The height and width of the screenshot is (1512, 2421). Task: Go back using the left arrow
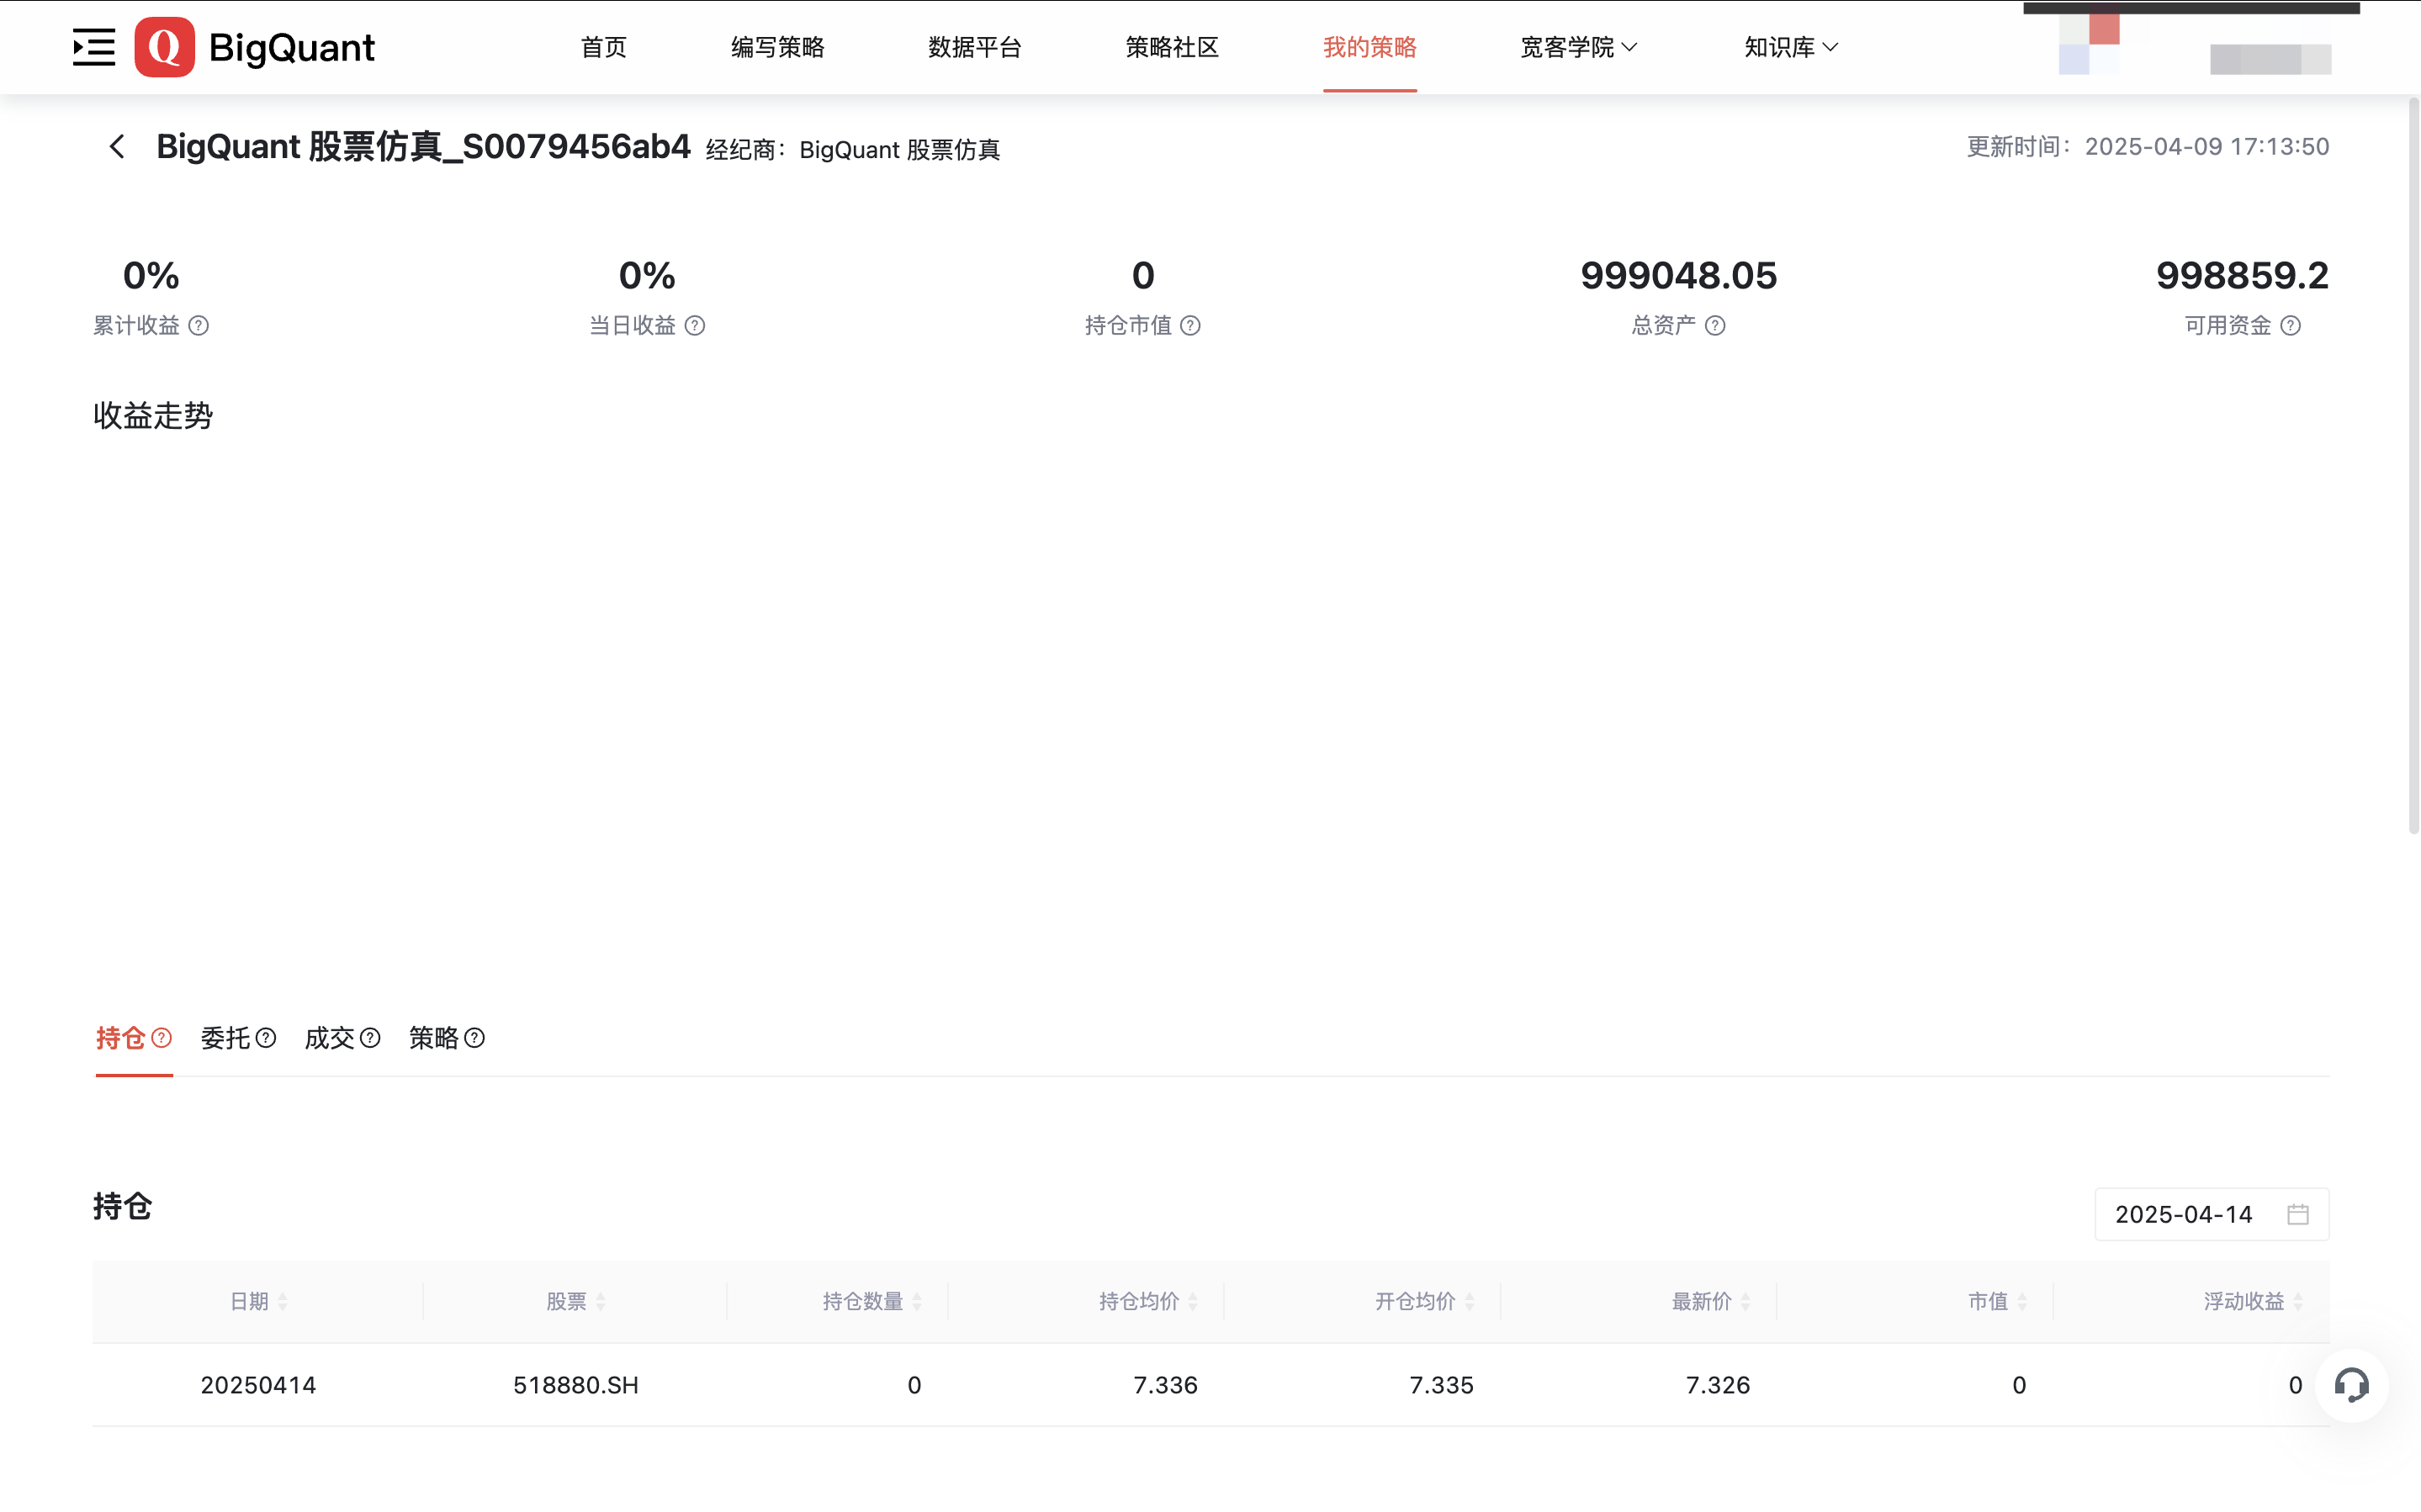(117, 147)
